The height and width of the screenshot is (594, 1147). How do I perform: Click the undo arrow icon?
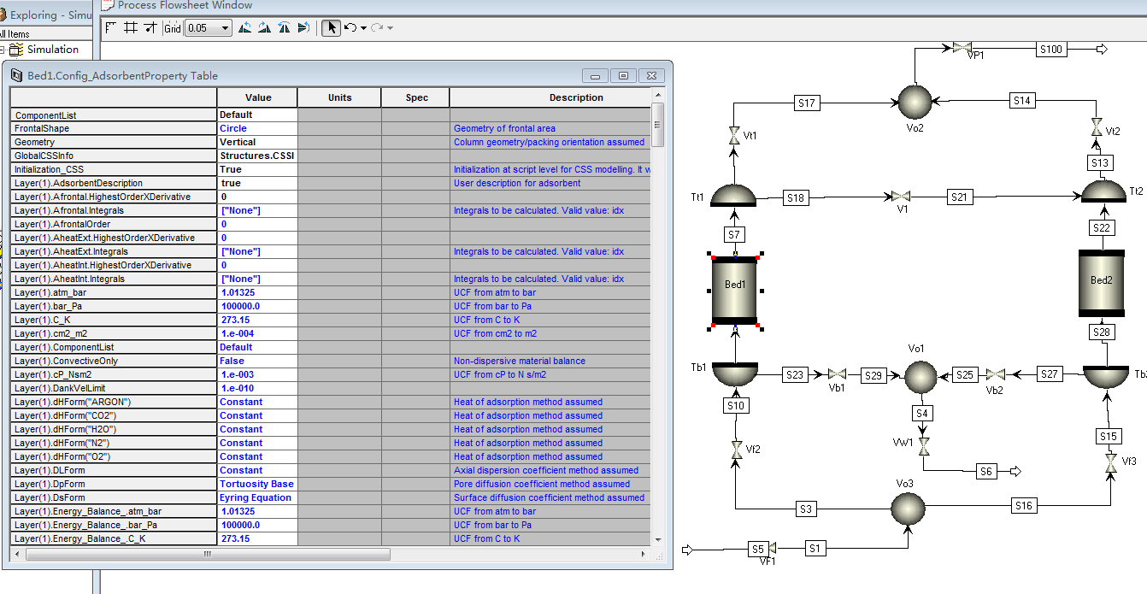(350, 28)
